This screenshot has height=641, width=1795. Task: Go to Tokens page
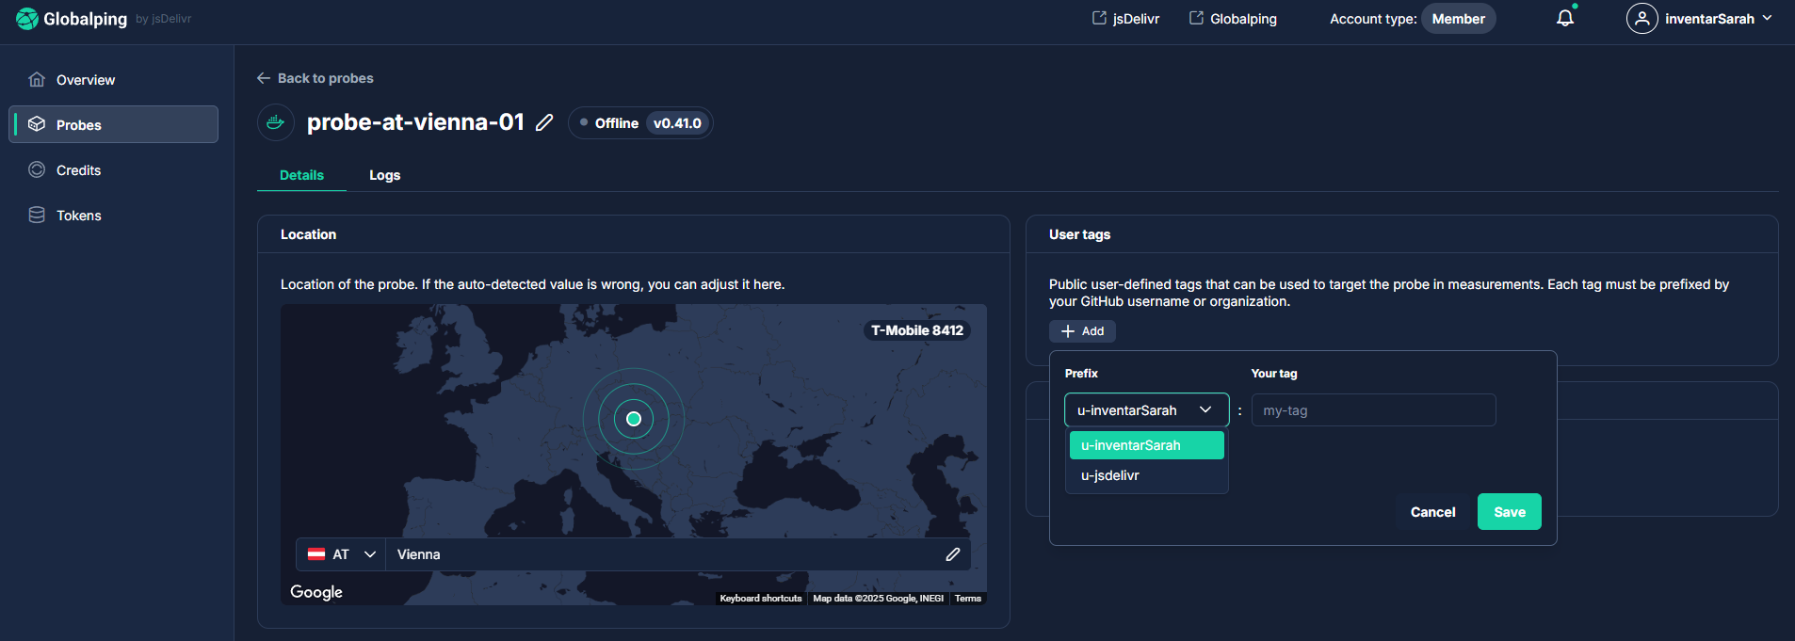pyautogui.click(x=78, y=216)
